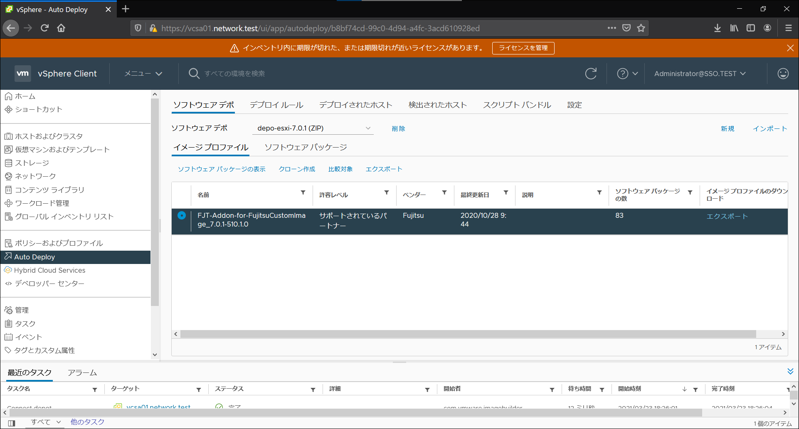Open ポリシーおよびプロファイル in sidebar
Viewport: 799px width, 429px height.
pos(54,243)
